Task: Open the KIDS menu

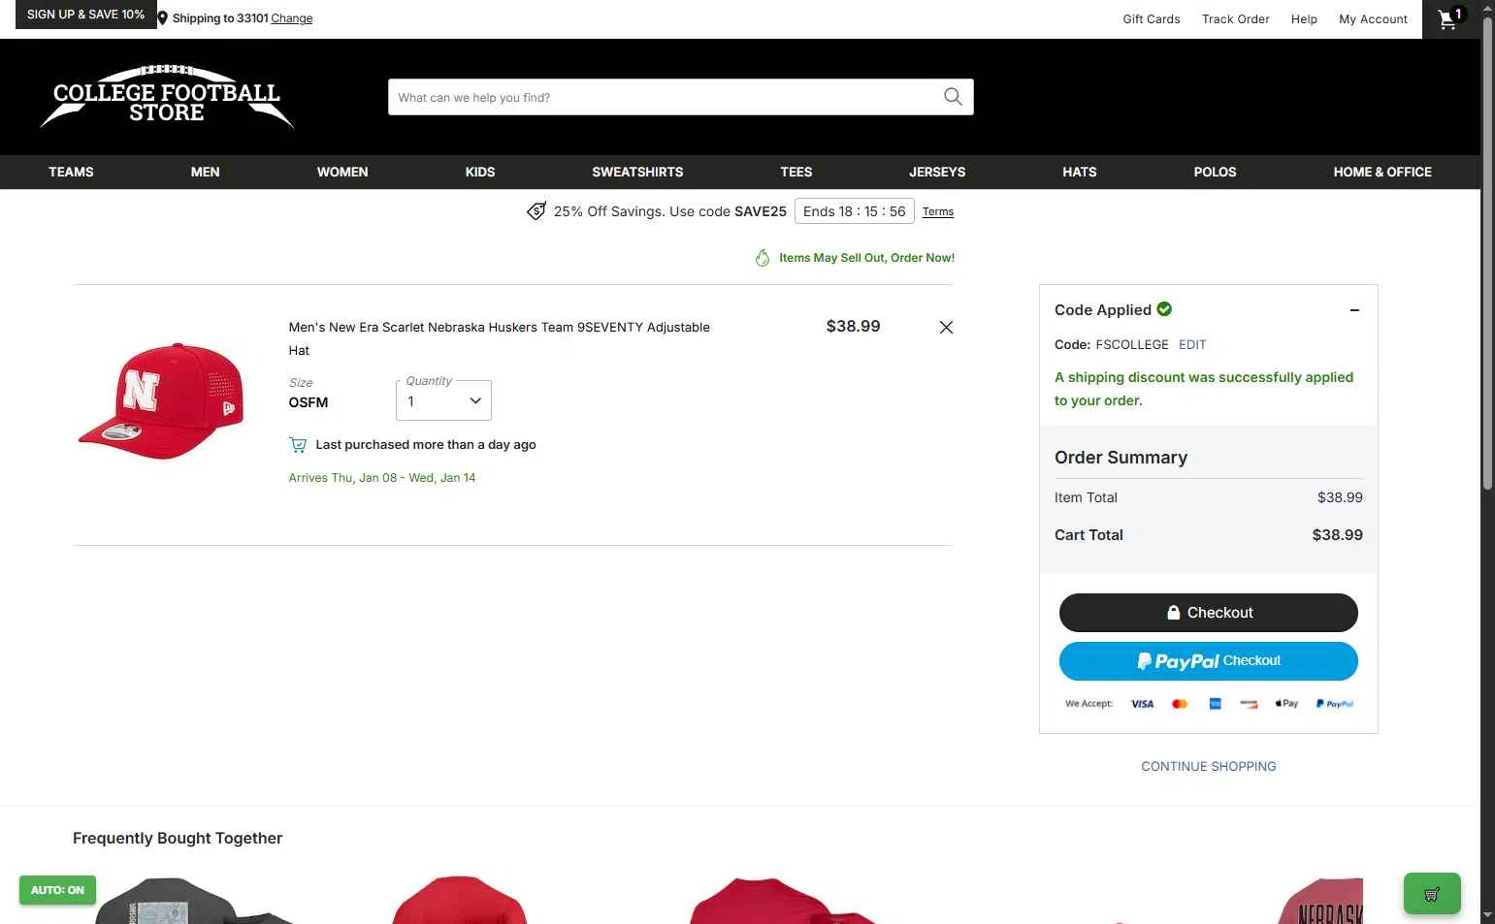Action: (x=480, y=172)
